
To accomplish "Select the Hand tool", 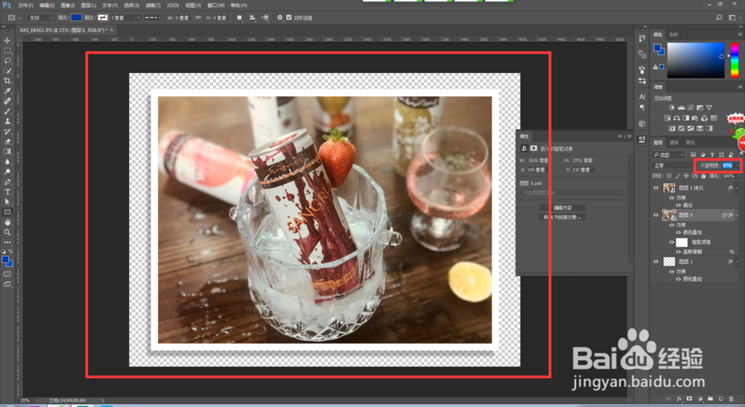I will (x=7, y=222).
